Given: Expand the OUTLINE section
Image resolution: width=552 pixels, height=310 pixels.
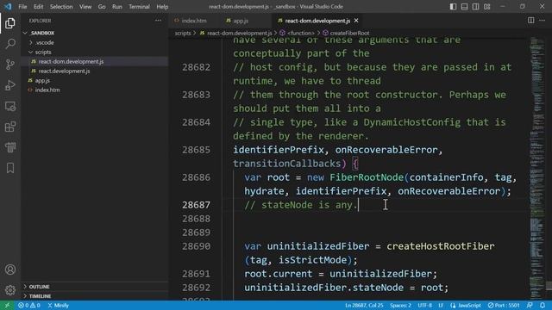Looking at the screenshot, I should (x=94, y=287).
